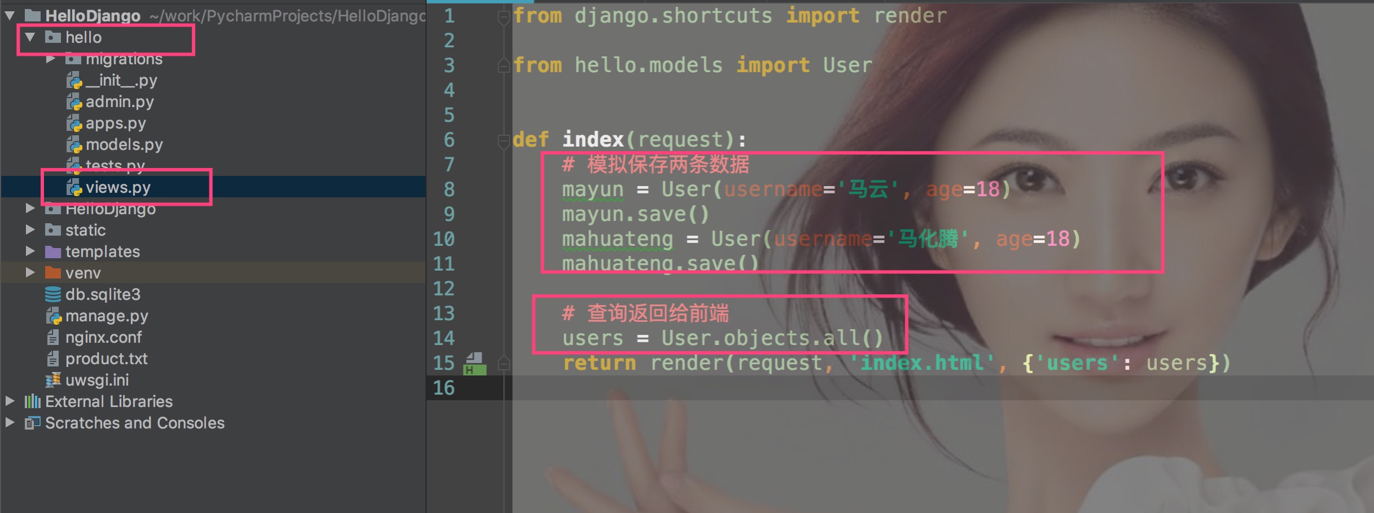
Task: Select views.py in project tree
Action: tap(118, 187)
